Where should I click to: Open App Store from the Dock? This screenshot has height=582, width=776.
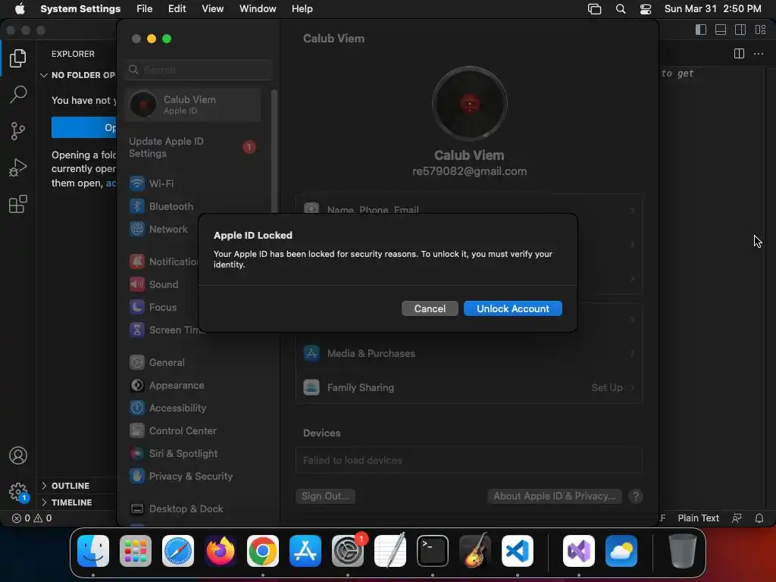coord(305,551)
